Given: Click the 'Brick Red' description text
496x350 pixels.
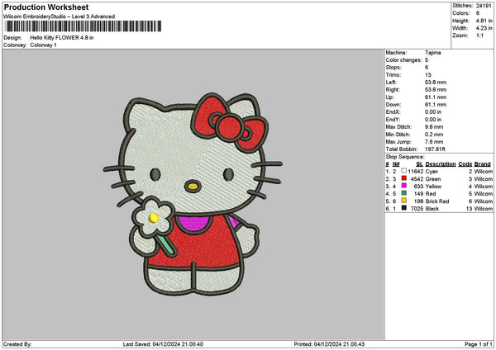Looking at the screenshot, I should tap(437, 201).
